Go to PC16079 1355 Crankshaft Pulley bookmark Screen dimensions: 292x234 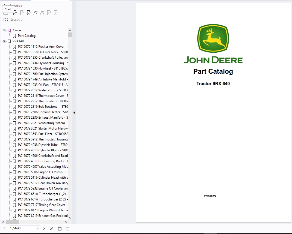click(x=43, y=57)
